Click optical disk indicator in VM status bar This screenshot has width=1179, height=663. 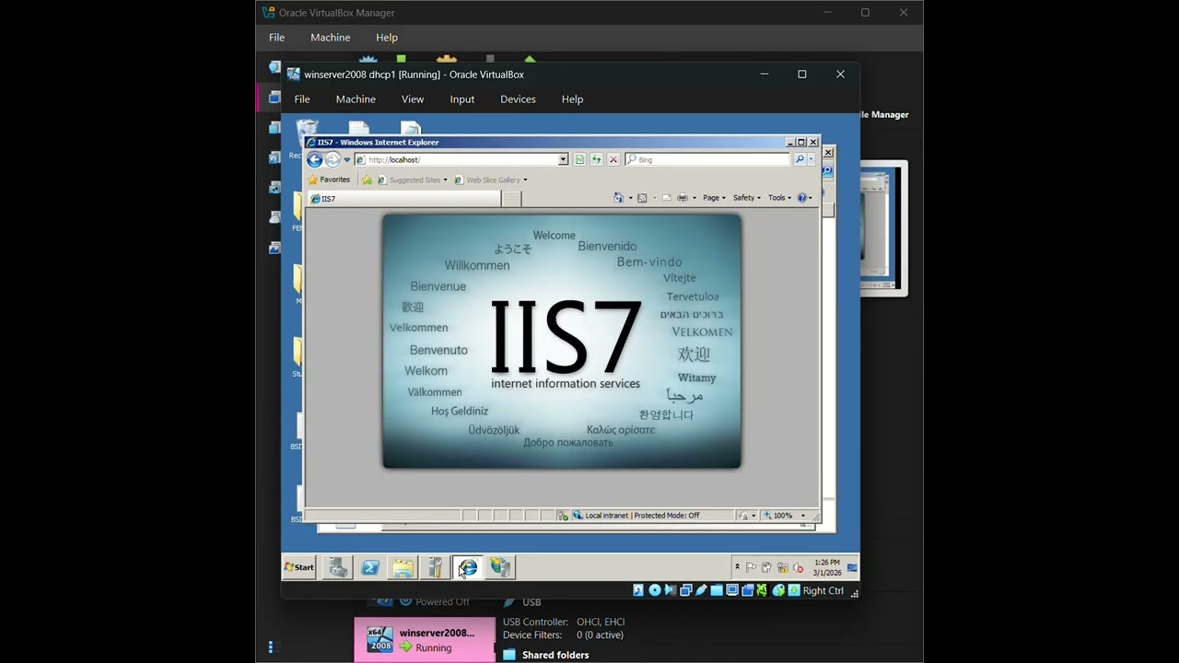click(x=654, y=590)
